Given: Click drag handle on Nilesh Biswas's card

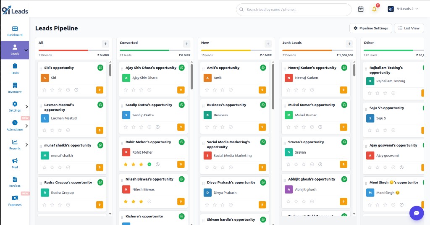Looking at the screenshot, I should [x=122, y=181].
